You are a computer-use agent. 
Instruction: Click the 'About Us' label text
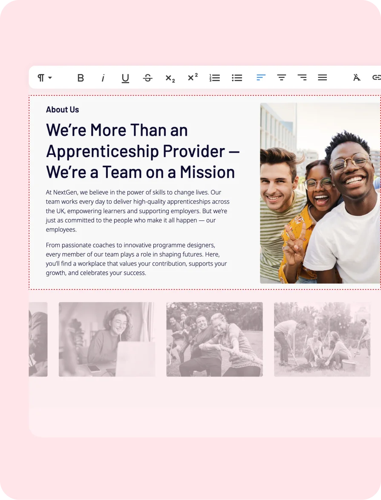(63, 110)
